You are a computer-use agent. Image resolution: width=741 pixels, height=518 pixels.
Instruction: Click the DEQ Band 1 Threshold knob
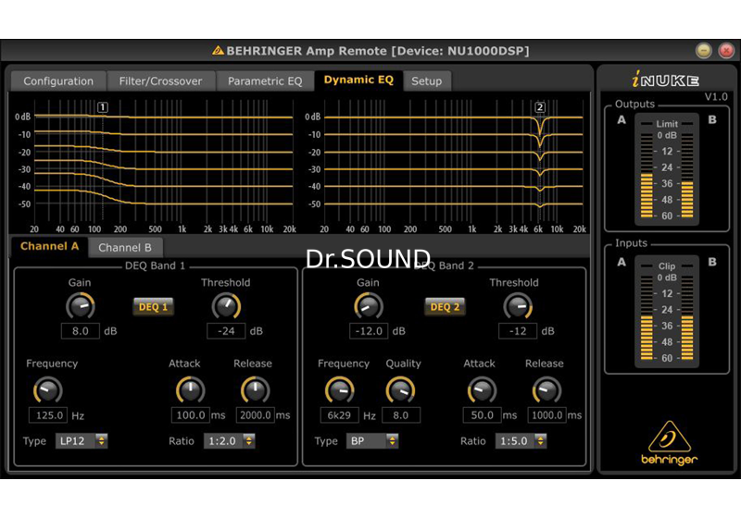click(x=226, y=306)
